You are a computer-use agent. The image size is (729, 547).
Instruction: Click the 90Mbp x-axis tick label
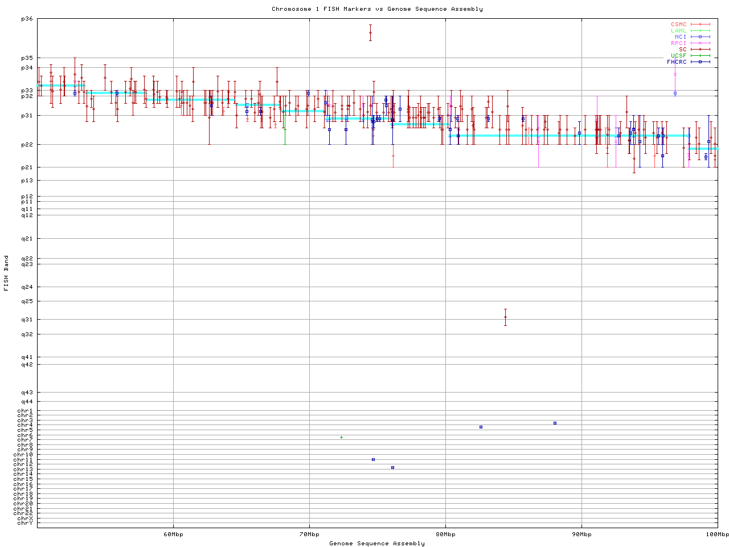click(581, 534)
